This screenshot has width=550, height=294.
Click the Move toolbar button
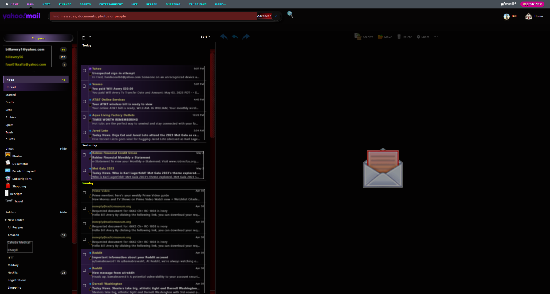385,37
